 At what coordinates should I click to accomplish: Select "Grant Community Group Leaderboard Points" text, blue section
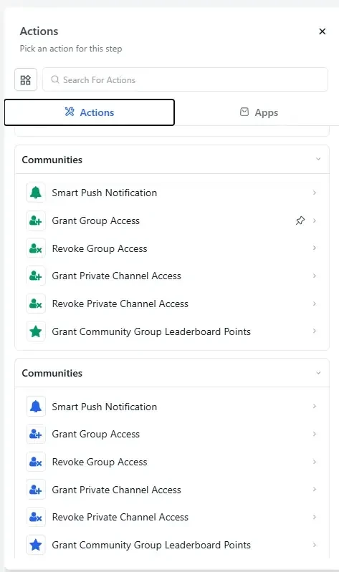[x=151, y=545]
